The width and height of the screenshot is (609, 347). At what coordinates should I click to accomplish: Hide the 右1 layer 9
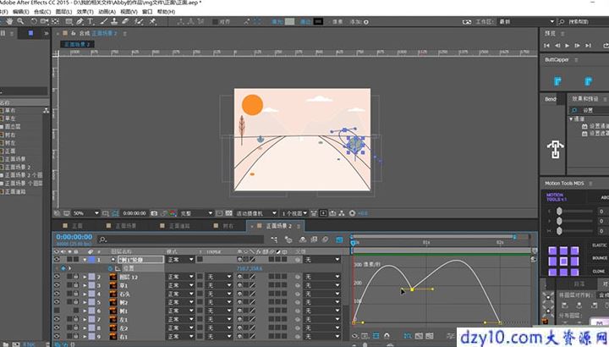[58, 337]
